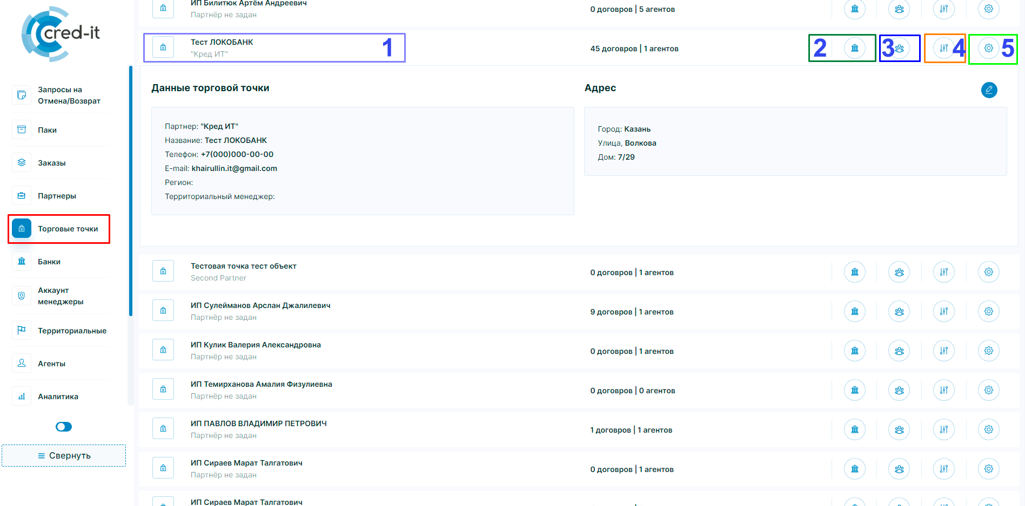Go to Банки sidebar section

point(49,262)
